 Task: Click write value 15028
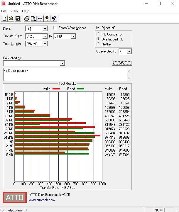111,94
